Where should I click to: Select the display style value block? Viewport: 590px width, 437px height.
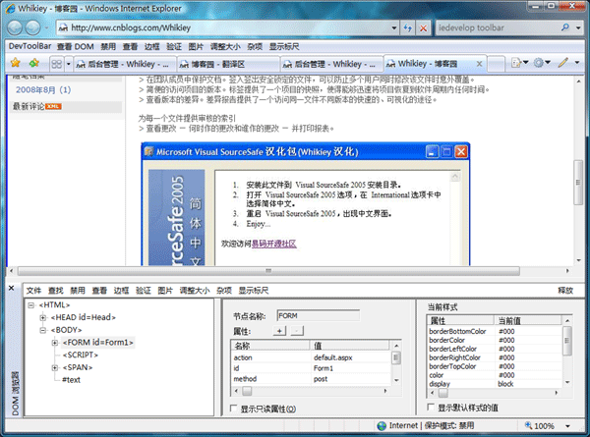point(505,384)
